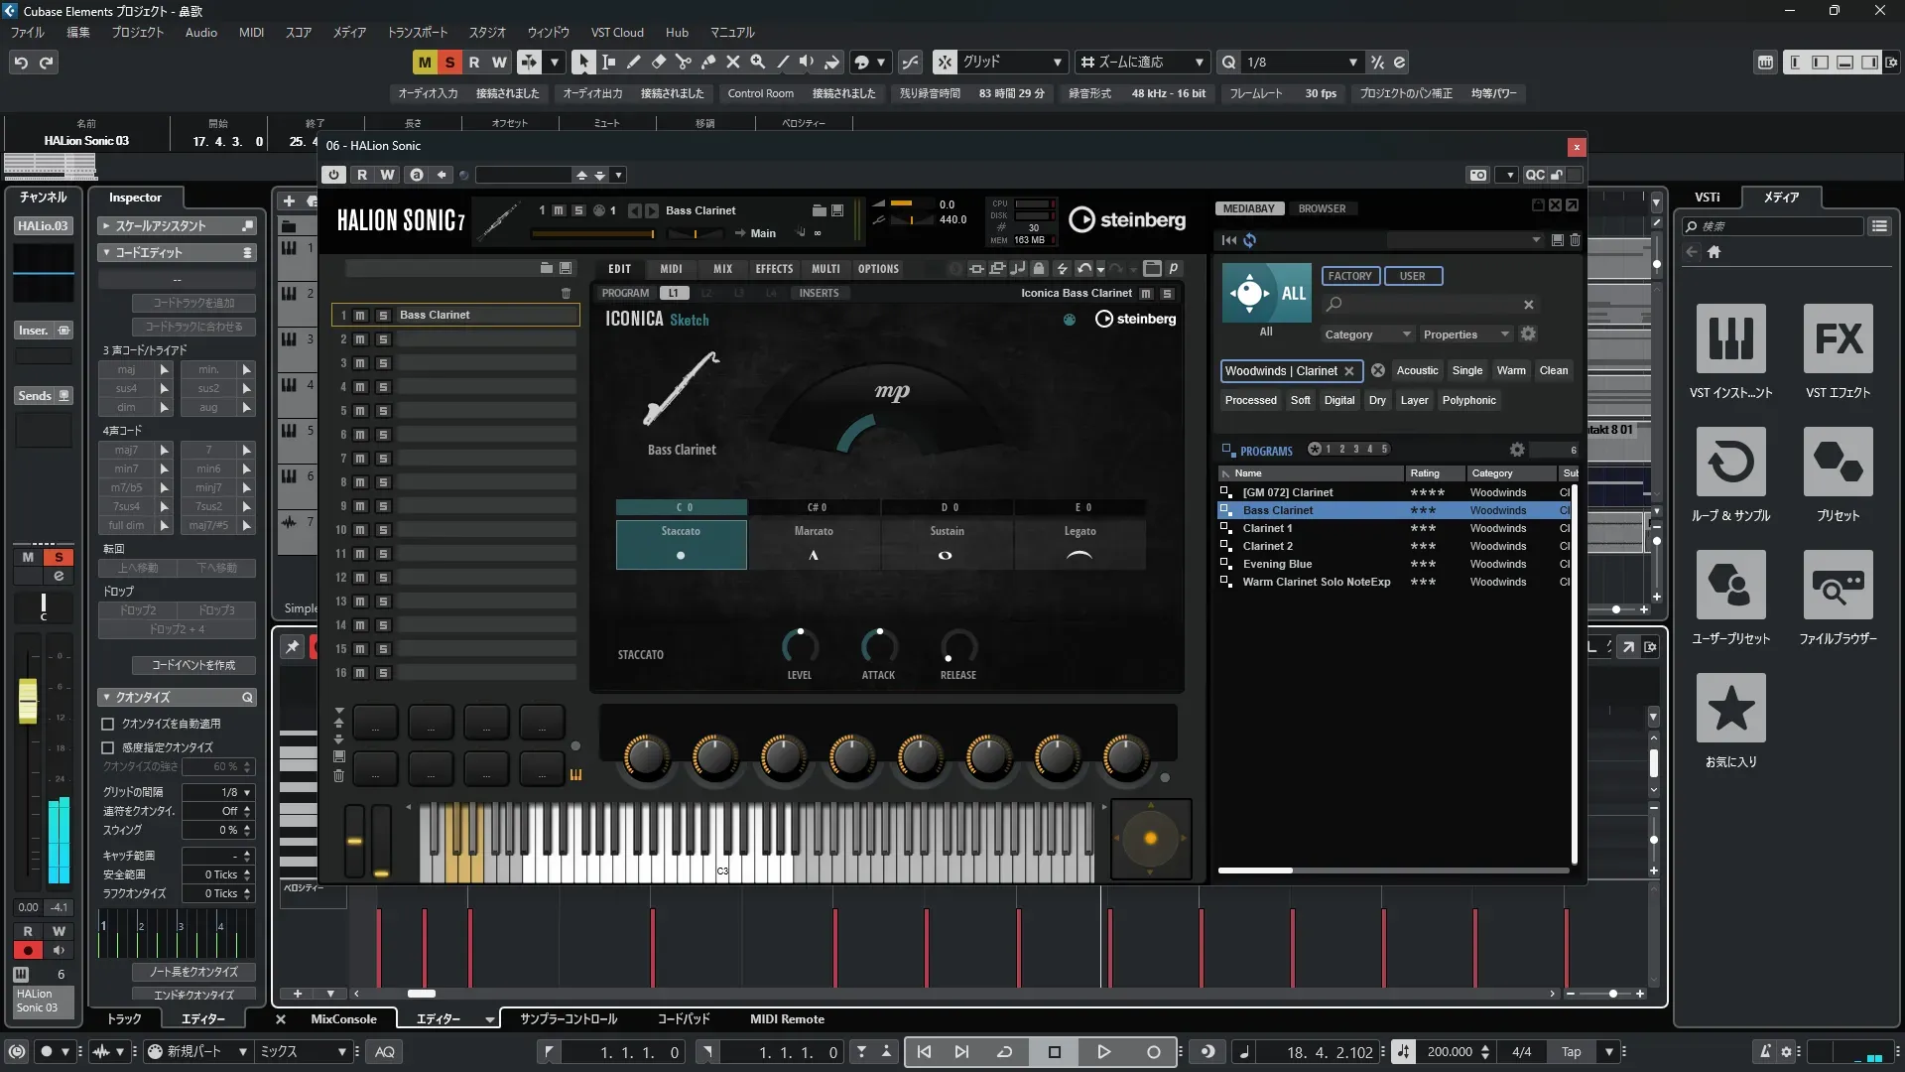Image resolution: width=1905 pixels, height=1072 pixels.
Task: Toggle global Mute M button in toolbar
Action: tap(425, 62)
